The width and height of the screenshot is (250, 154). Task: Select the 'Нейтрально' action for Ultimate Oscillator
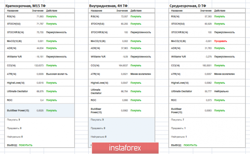(x=221, y=91)
